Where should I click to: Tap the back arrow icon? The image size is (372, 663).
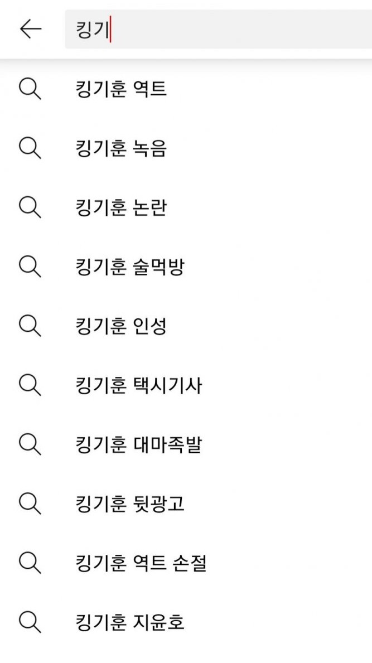[31, 29]
